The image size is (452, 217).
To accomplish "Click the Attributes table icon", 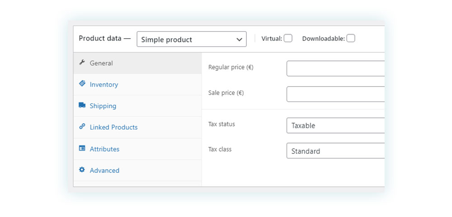I will click(x=82, y=148).
